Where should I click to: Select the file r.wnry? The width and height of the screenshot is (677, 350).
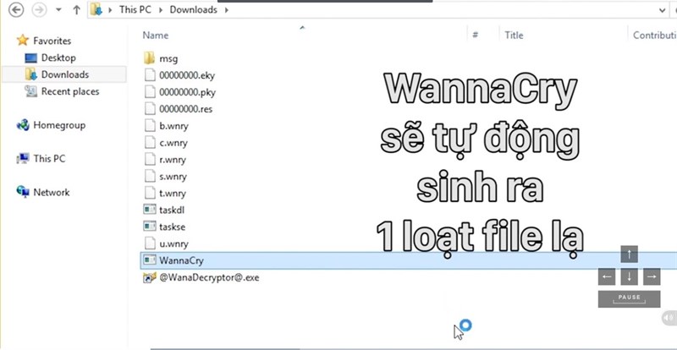click(x=173, y=160)
